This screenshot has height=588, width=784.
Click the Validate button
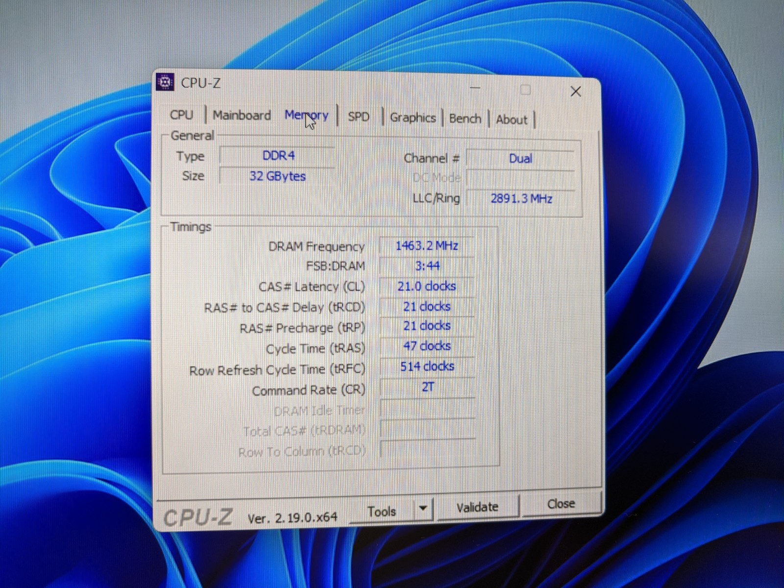pos(477,507)
